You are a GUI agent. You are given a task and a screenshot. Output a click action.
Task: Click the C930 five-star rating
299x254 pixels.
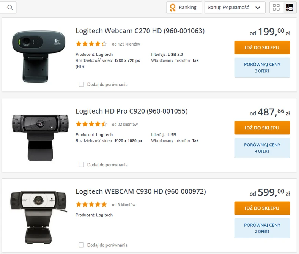91,205
